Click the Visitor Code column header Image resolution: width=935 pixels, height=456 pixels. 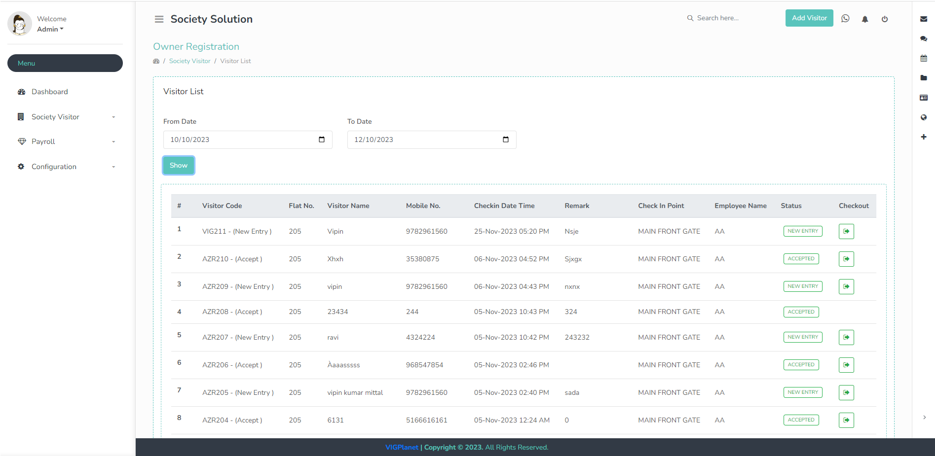222,206
